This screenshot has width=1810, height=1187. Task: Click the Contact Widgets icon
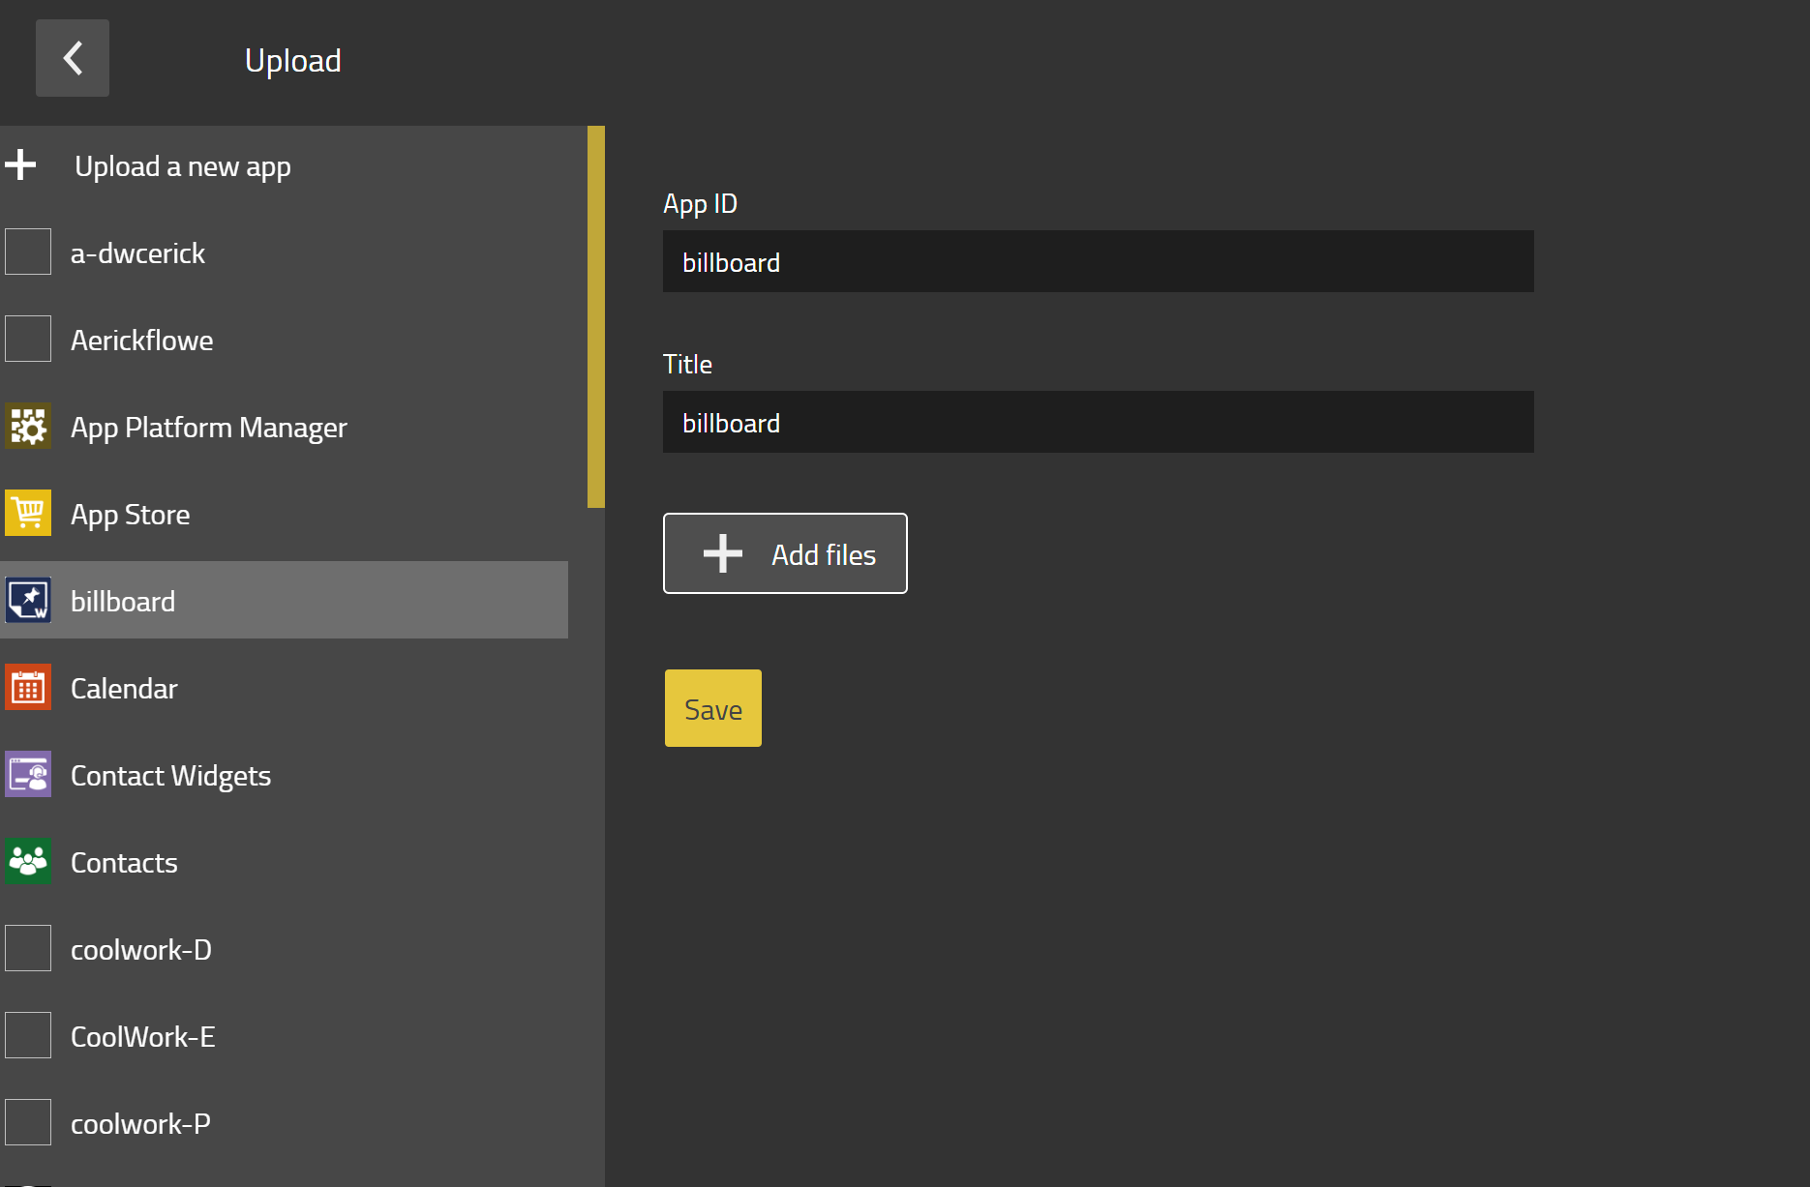click(x=28, y=774)
